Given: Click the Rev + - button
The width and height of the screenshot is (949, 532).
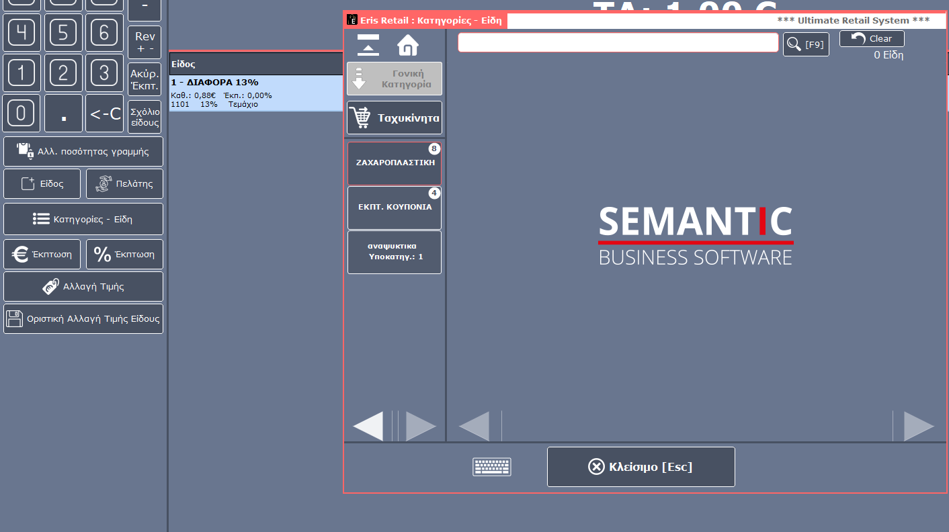Looking at the screenshot, I should click(145, 42).
